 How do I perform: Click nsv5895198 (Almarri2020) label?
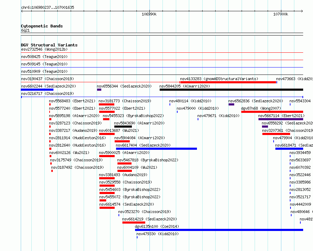(x=74, y=116)
